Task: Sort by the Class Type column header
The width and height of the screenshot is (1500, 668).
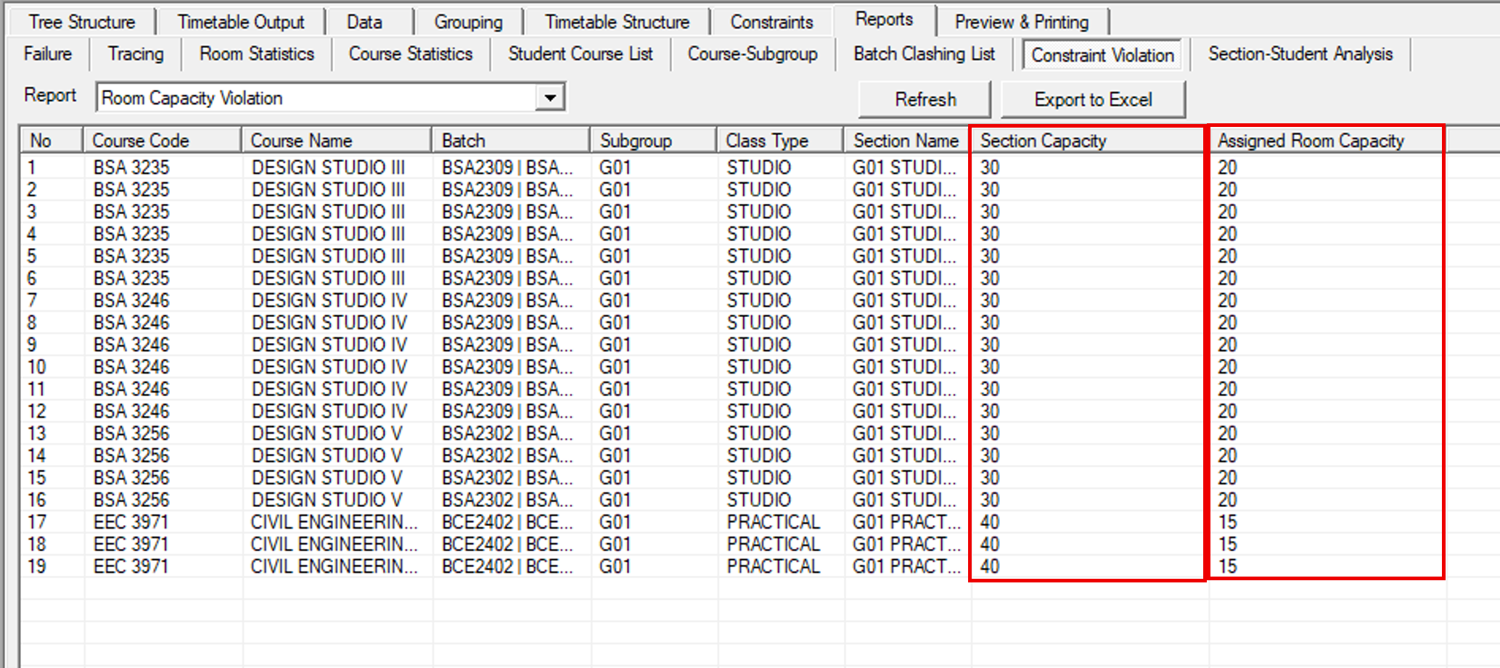Action: 781,140
